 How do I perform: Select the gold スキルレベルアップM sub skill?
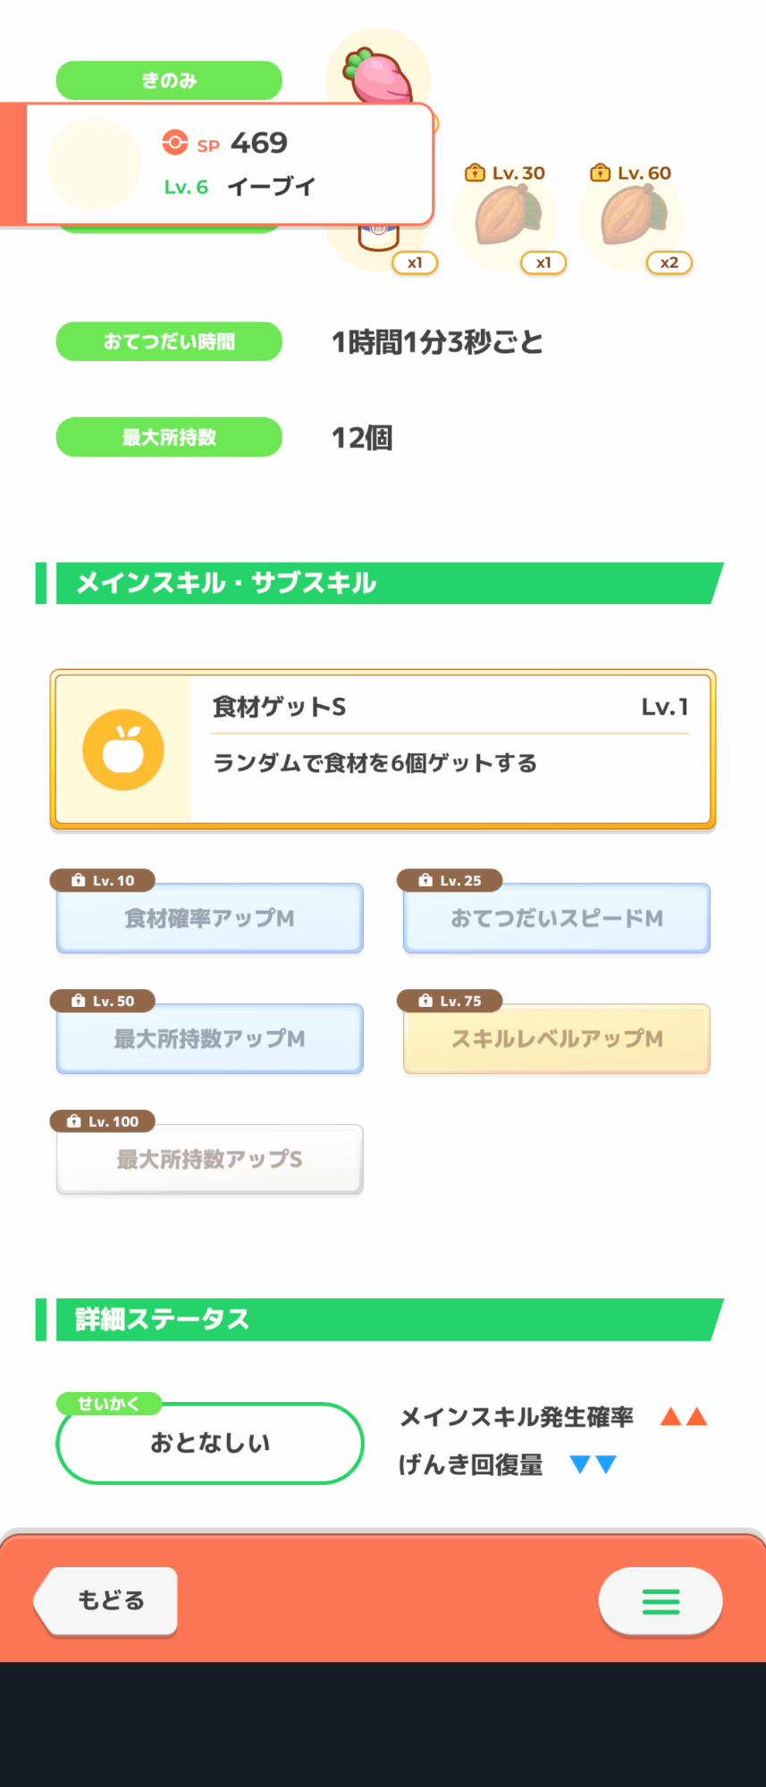[557, 1039]
